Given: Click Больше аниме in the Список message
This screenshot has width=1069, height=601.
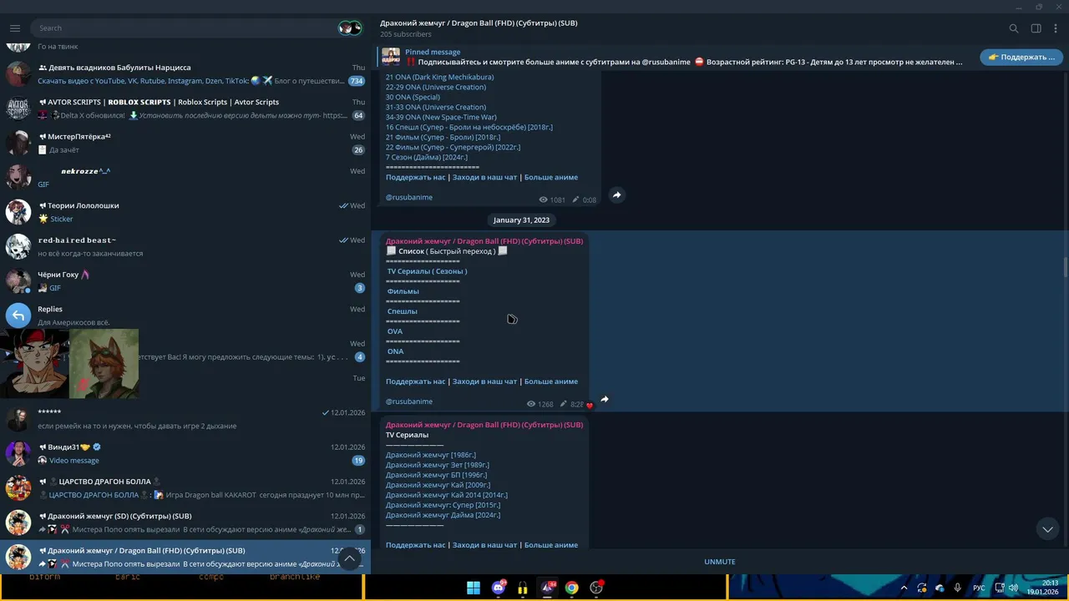Looking at the screenshot, I should coord(551,381).
